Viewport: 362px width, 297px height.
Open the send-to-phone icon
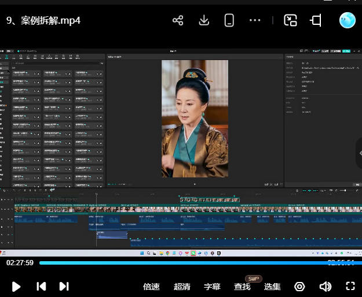click(229, 21)
